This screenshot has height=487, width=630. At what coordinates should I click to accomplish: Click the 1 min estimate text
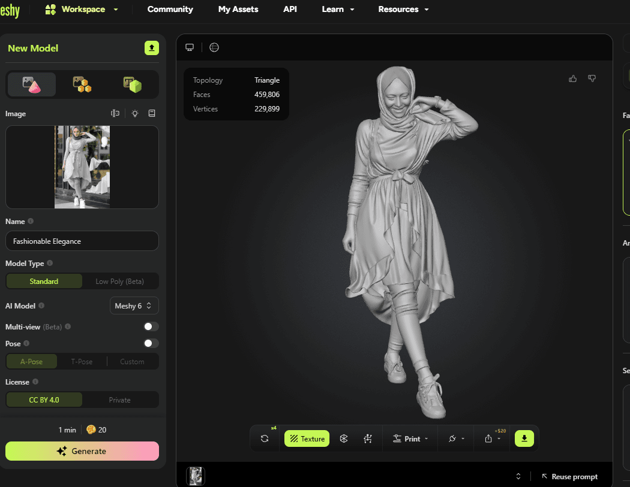[x=67, y=429]
